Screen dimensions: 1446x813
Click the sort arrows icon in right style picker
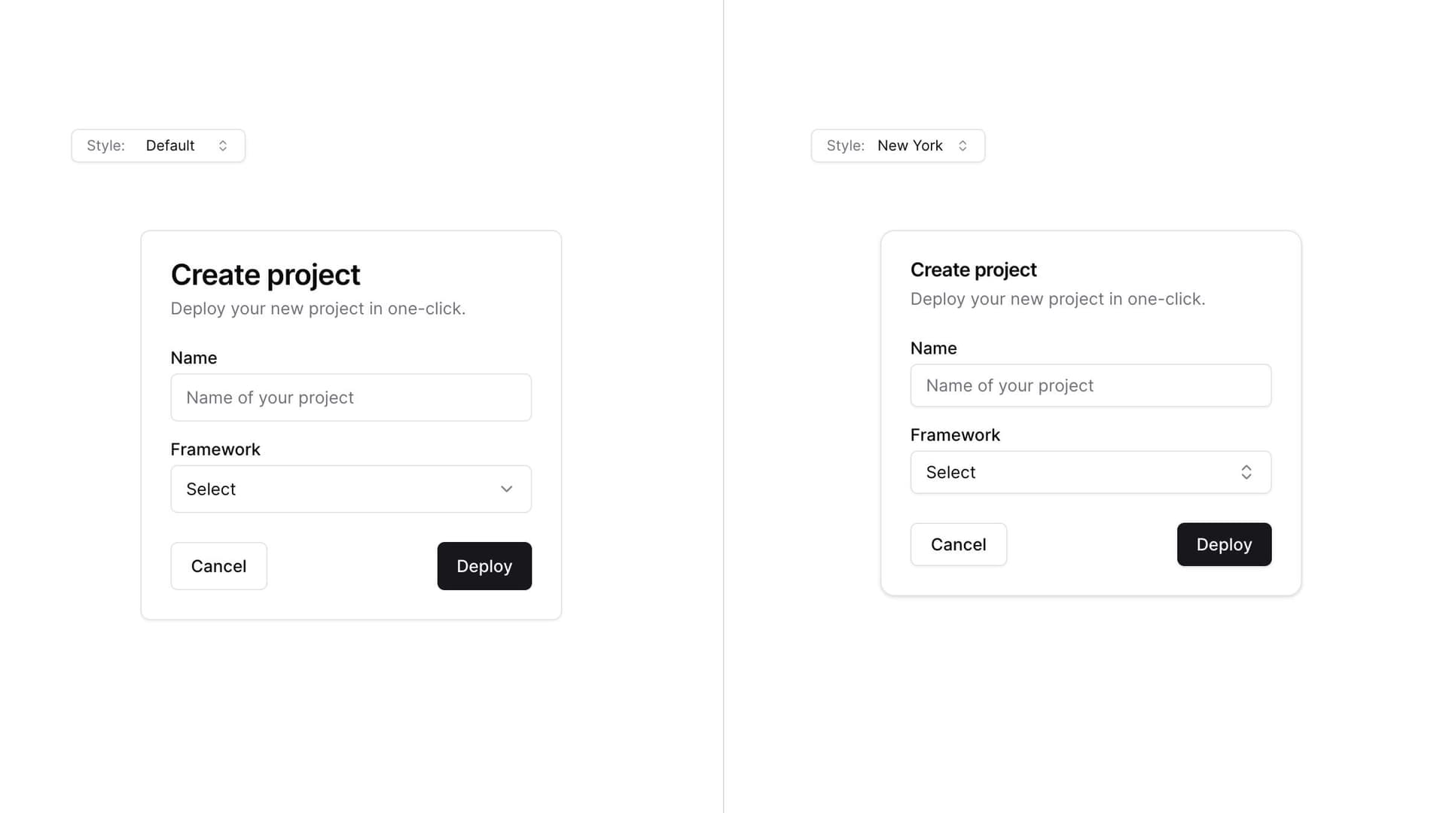(962, 145)
